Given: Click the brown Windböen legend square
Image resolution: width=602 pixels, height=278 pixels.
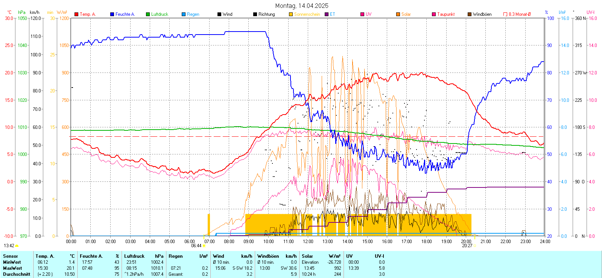Looking at the screenshot, I should click(470, 14).
